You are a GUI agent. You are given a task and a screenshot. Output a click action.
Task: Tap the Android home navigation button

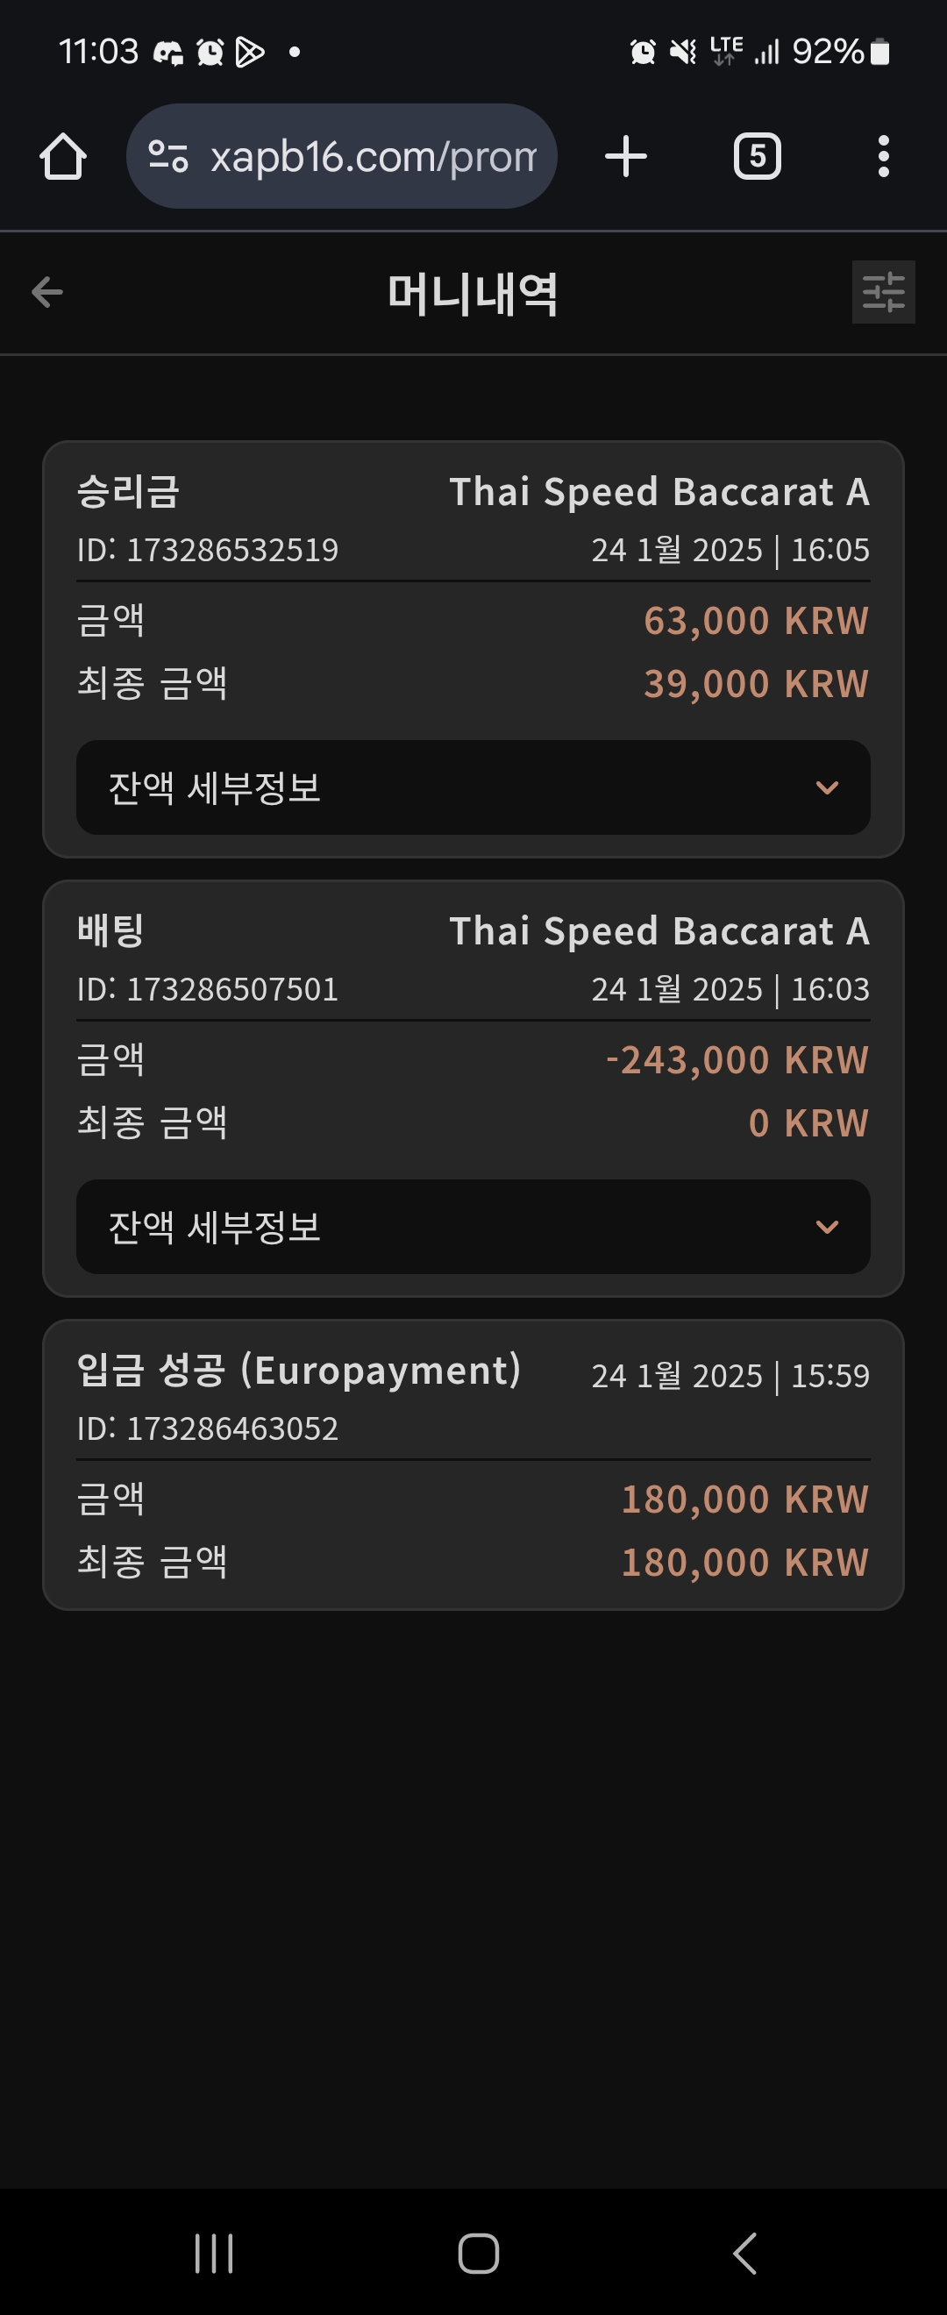point(478,2253)
